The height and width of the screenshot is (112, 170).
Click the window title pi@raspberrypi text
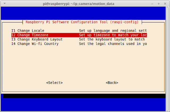(x=79, y=4)
